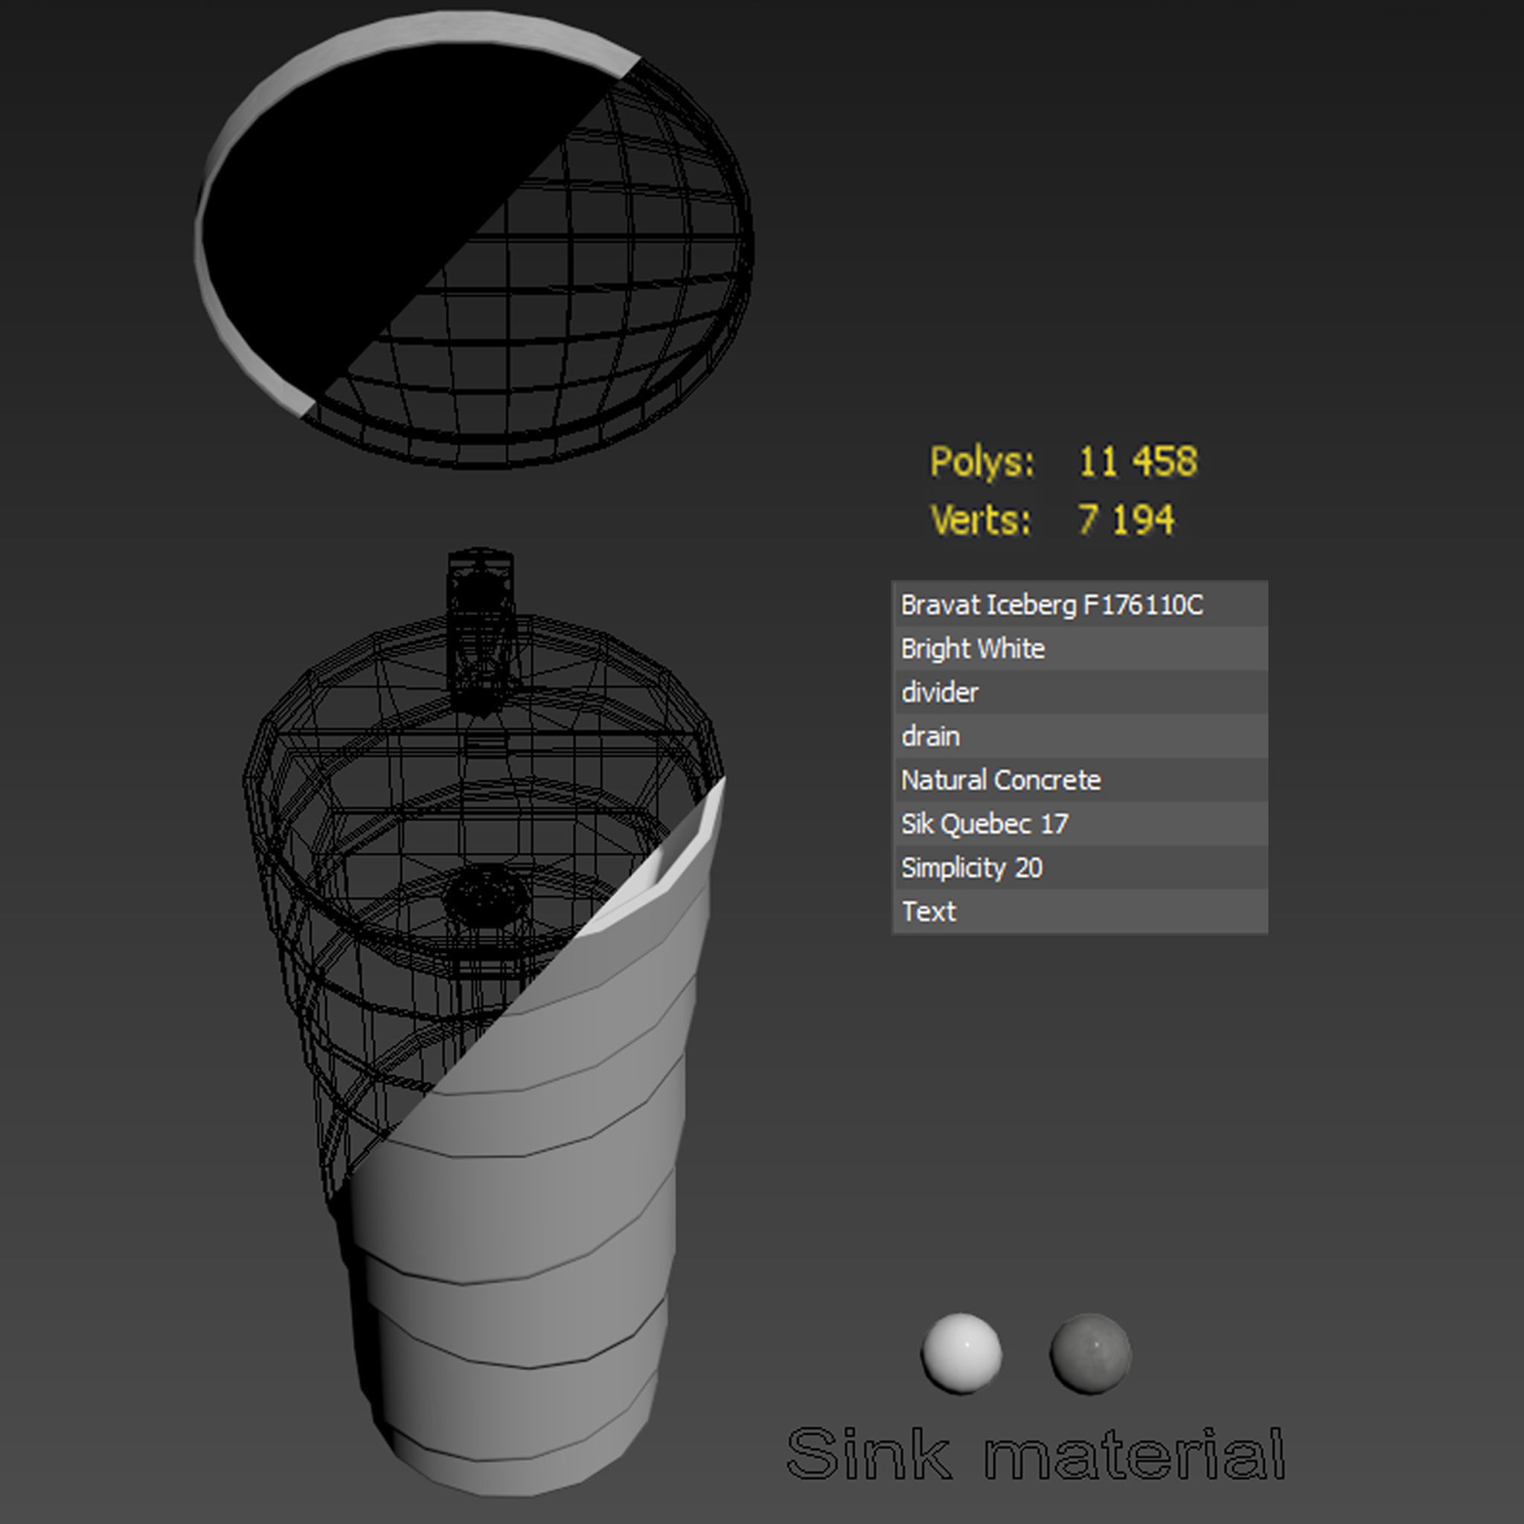Click the Polys count 11 458

(x=1138, y=461)
